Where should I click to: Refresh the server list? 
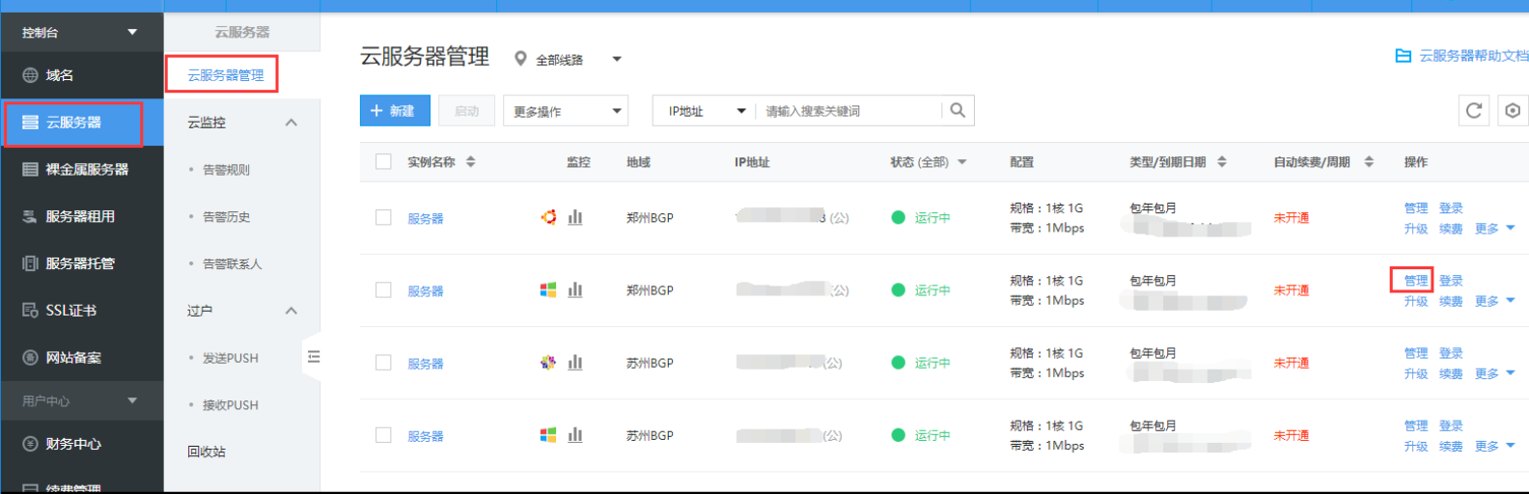point(1474,111)
